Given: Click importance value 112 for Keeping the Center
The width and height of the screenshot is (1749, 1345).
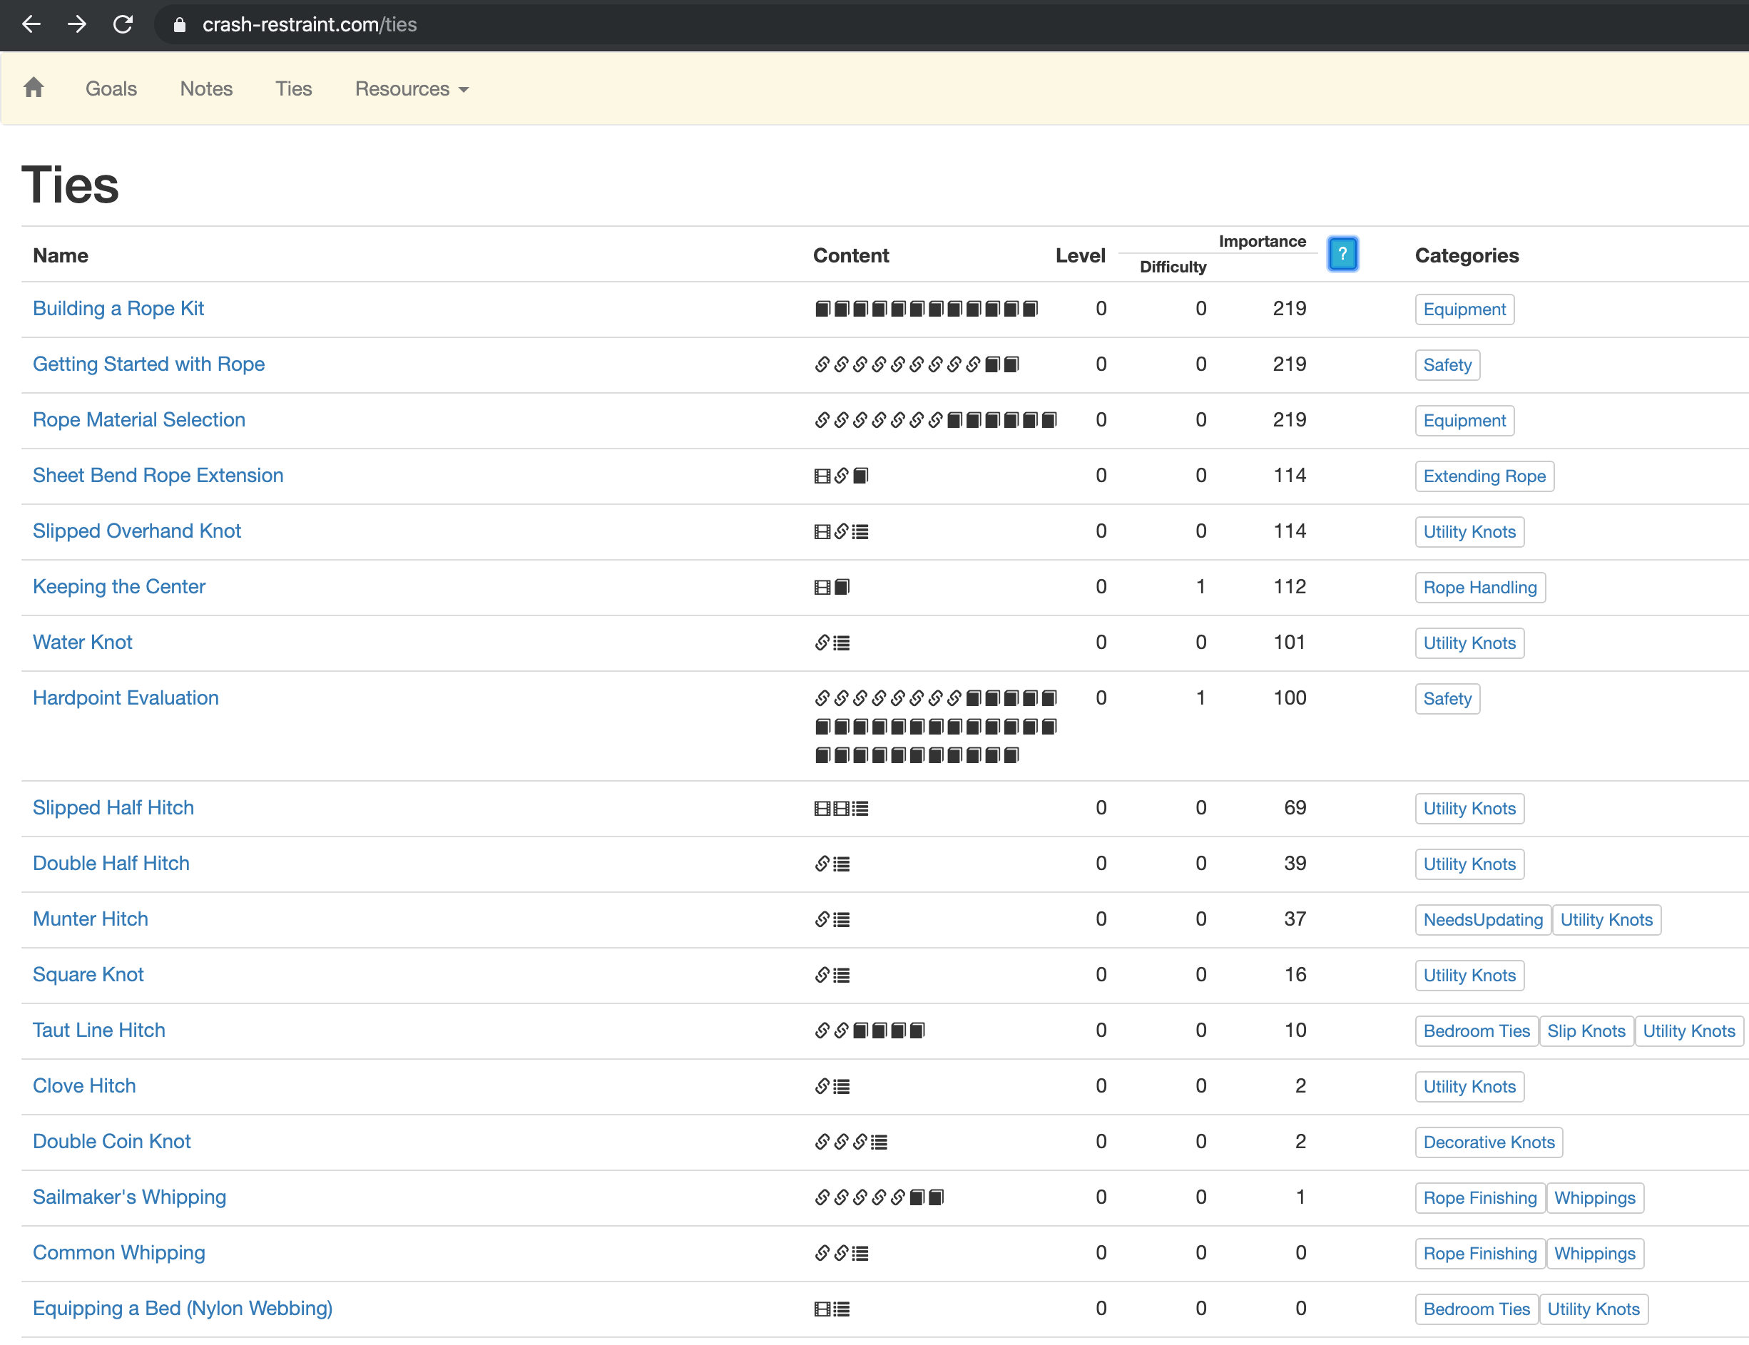Looking at the screenshot, I should 1290,587.
